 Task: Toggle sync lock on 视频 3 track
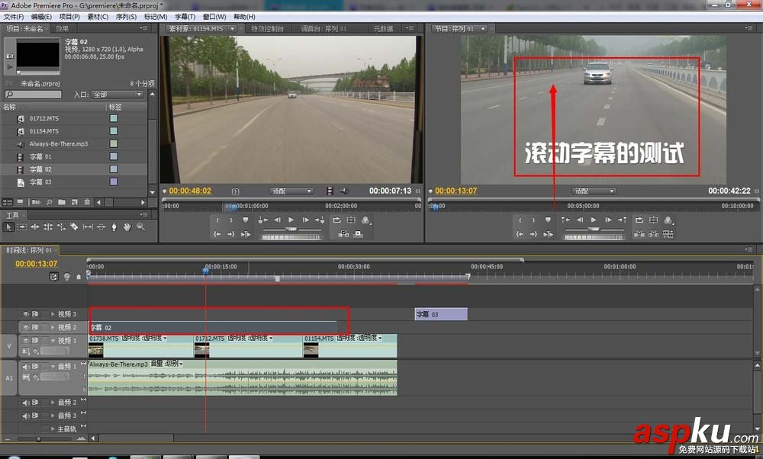click(x=35, y=314)
